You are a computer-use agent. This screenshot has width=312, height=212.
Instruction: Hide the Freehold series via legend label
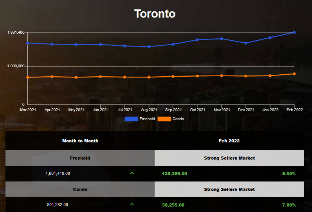point(147,119)
